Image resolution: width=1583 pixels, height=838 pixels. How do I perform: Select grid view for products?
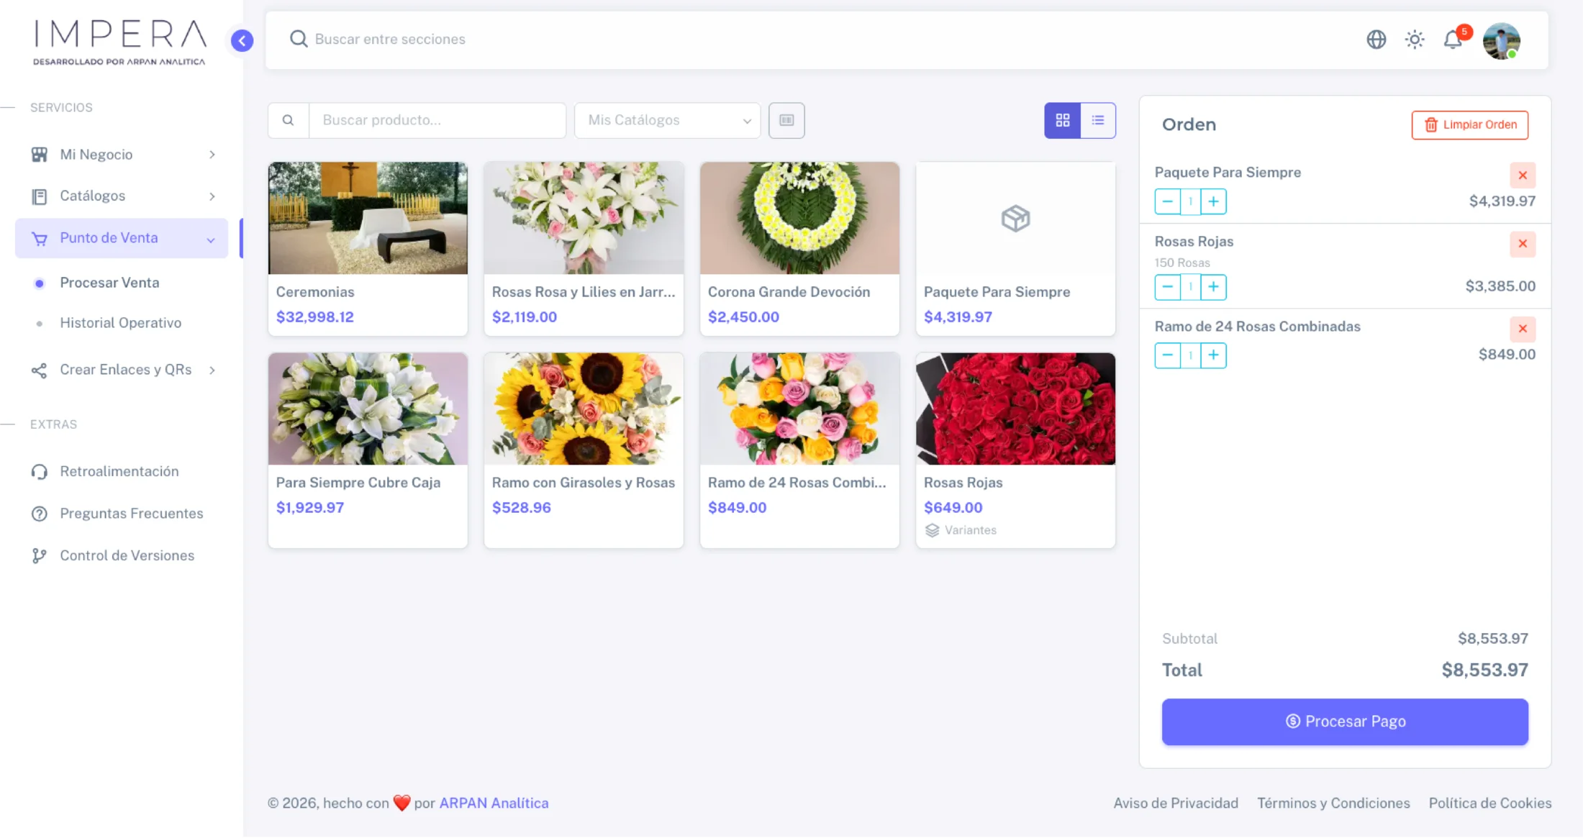(1062, 120)
